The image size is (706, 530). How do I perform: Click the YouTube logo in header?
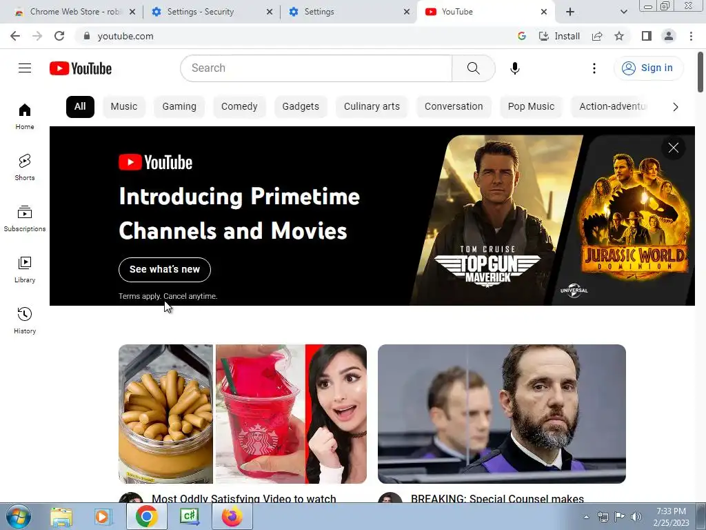click(x=81, y=68)
